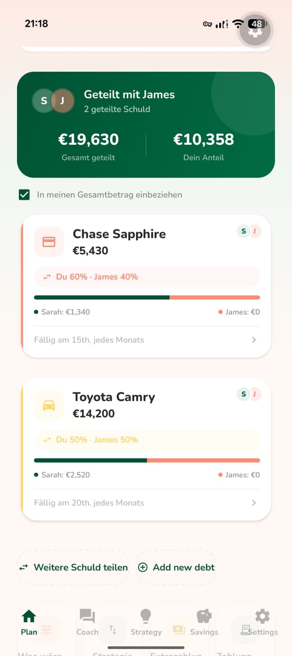Toggle the S avatar on Chase Sapphire

coord(243,231)
